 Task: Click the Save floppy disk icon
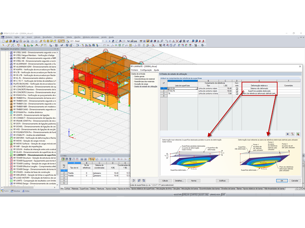pos(17,41)
